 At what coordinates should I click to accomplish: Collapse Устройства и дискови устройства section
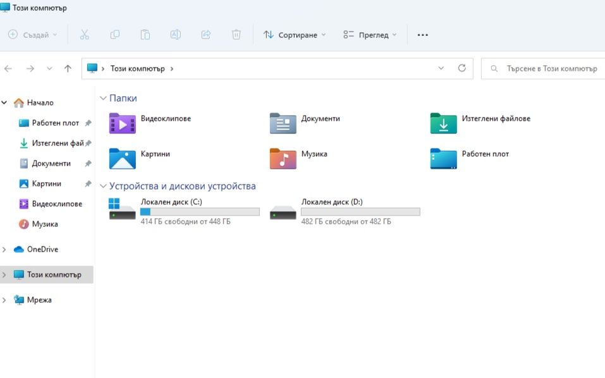pos(103,186)
